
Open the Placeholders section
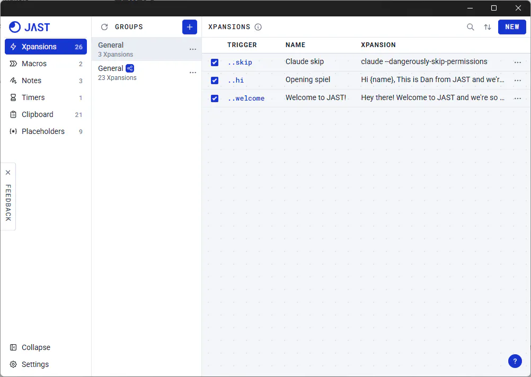(x=46, y=131)
